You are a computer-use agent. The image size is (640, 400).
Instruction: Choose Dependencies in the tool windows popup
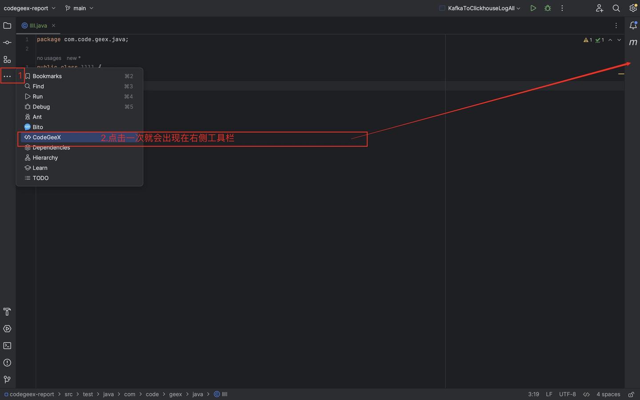coord(80,147)
